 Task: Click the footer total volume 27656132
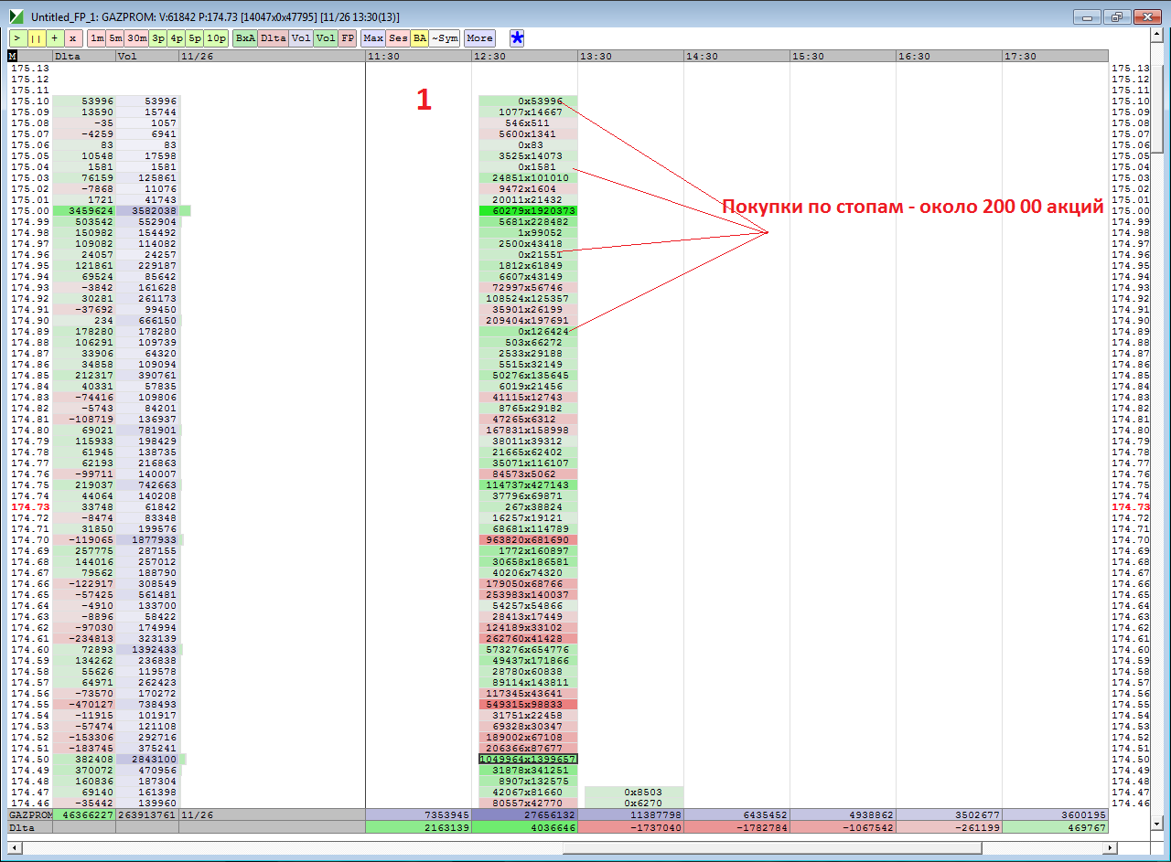tap(525, 814)
